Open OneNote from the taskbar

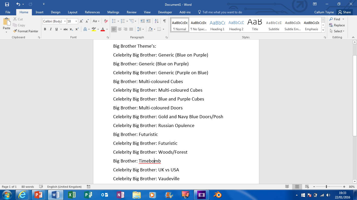point(120,195)
